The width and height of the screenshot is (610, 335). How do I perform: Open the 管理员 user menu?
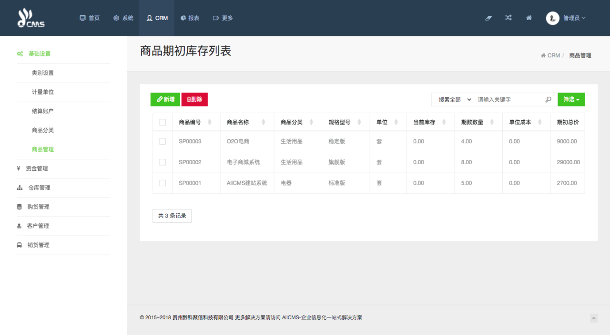574,18
